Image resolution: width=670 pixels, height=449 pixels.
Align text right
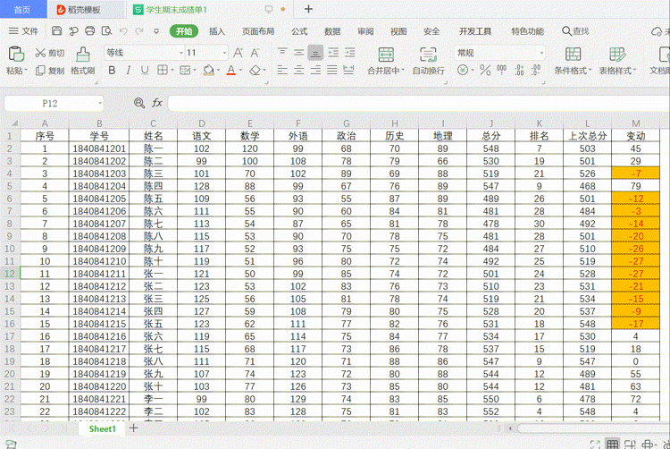(x=315, y=70)
